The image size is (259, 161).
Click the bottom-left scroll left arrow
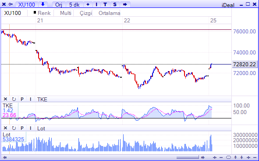point(5,157)
